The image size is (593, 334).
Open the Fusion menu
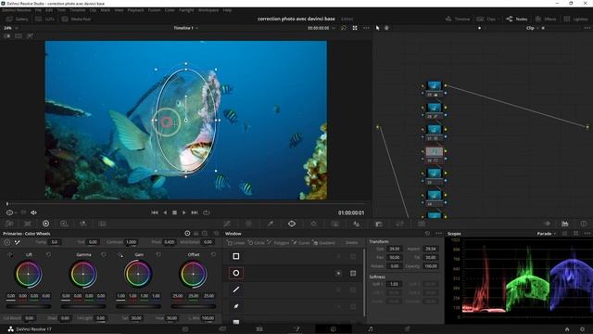154,10
